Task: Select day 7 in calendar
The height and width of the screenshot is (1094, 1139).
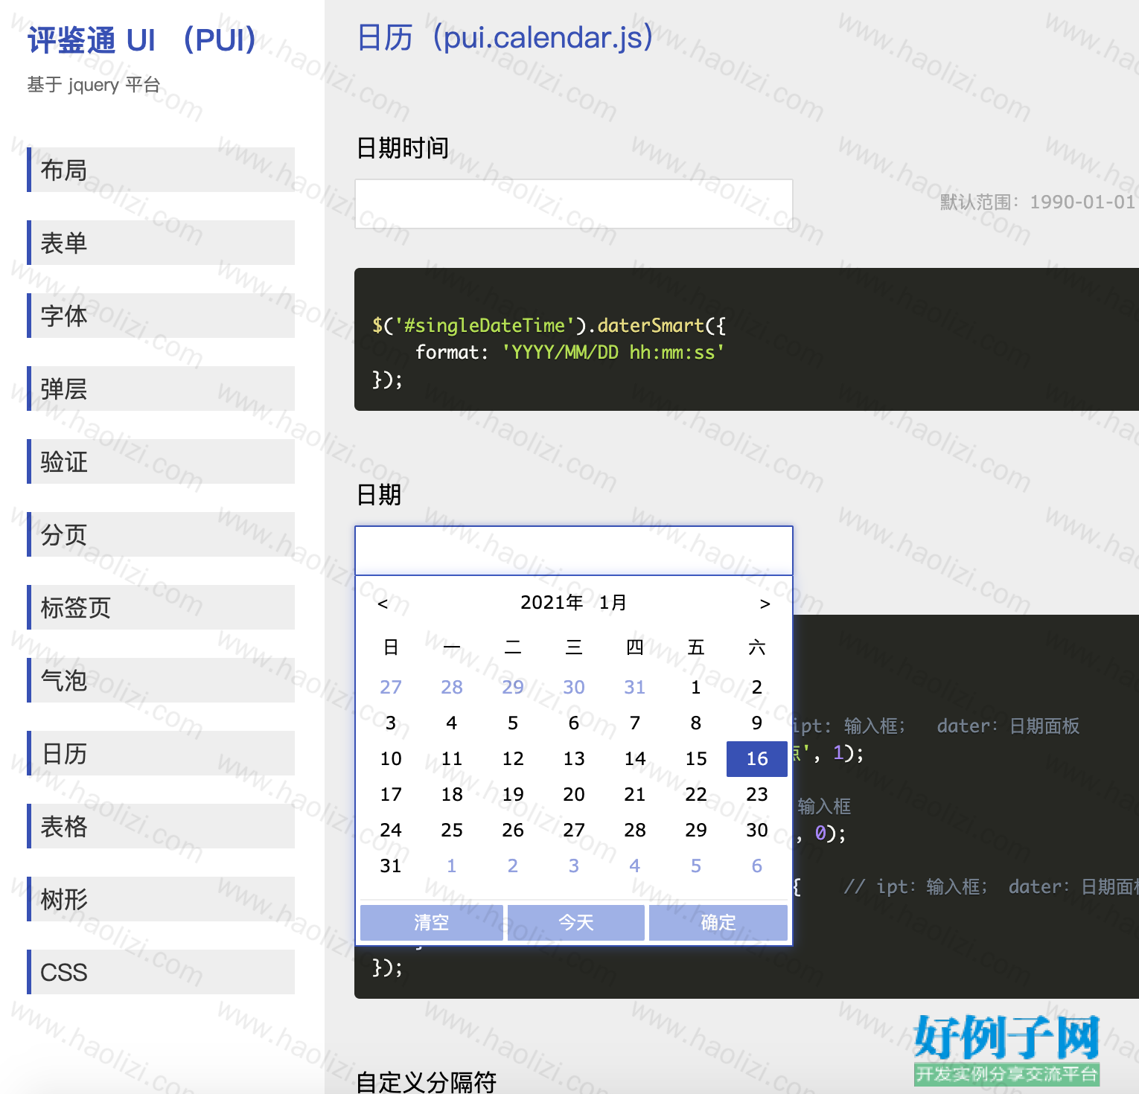Action: click(x=635, y=723)
